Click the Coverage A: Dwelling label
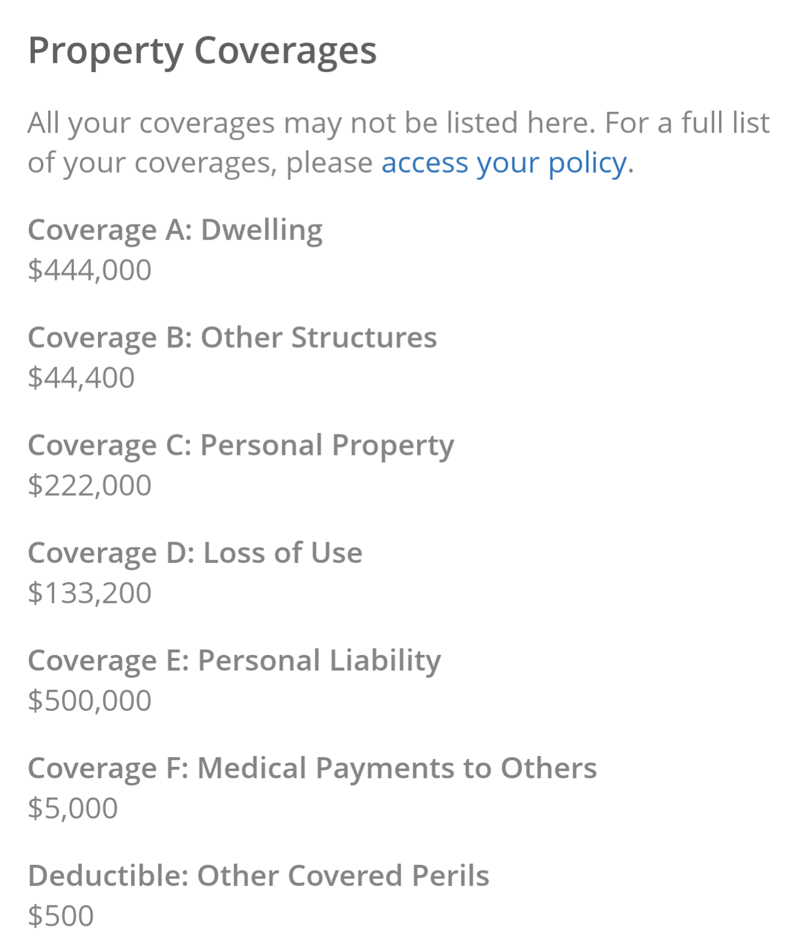The image size is (808, 948). [x=175, y=231]
